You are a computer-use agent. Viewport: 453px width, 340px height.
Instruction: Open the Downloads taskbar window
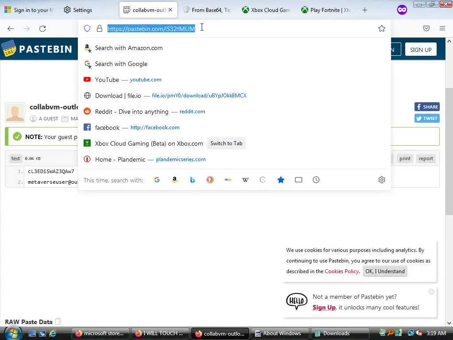(340, 333)
